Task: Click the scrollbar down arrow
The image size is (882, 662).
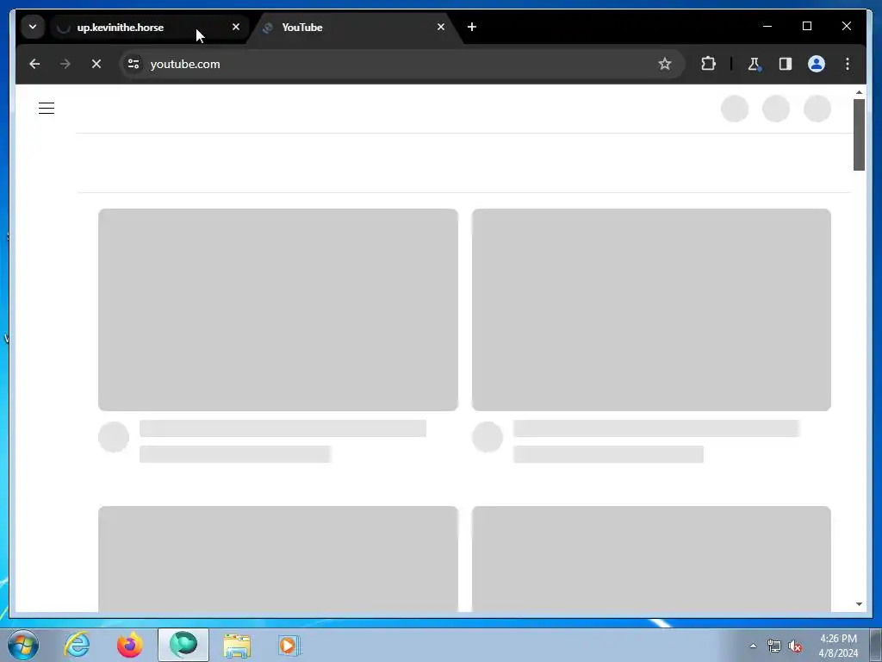Action: click(859, 604)
